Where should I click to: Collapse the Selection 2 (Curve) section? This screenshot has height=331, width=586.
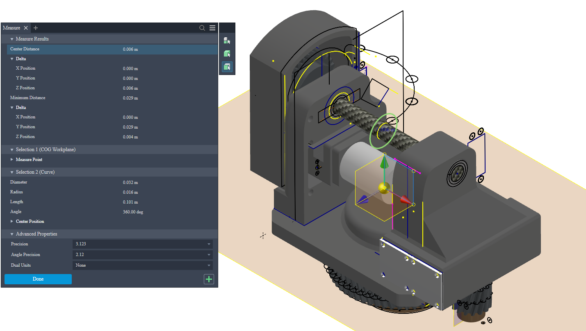(x=12, y=172)
